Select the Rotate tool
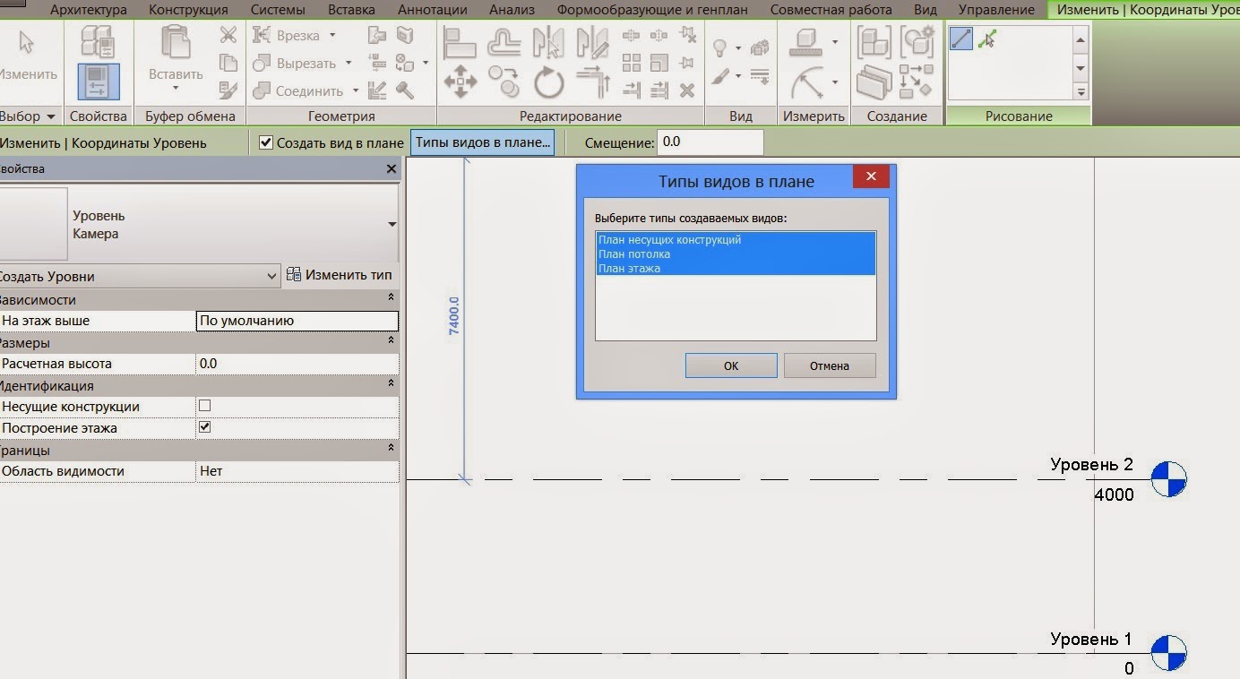The image size is (1240, 679). [548, 84]
